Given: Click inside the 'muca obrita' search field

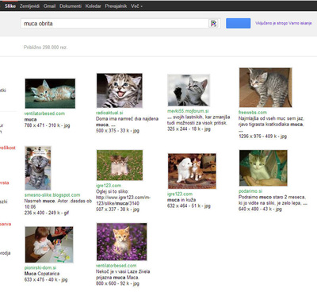Looking at the screenshot, I should click(115, 24).
